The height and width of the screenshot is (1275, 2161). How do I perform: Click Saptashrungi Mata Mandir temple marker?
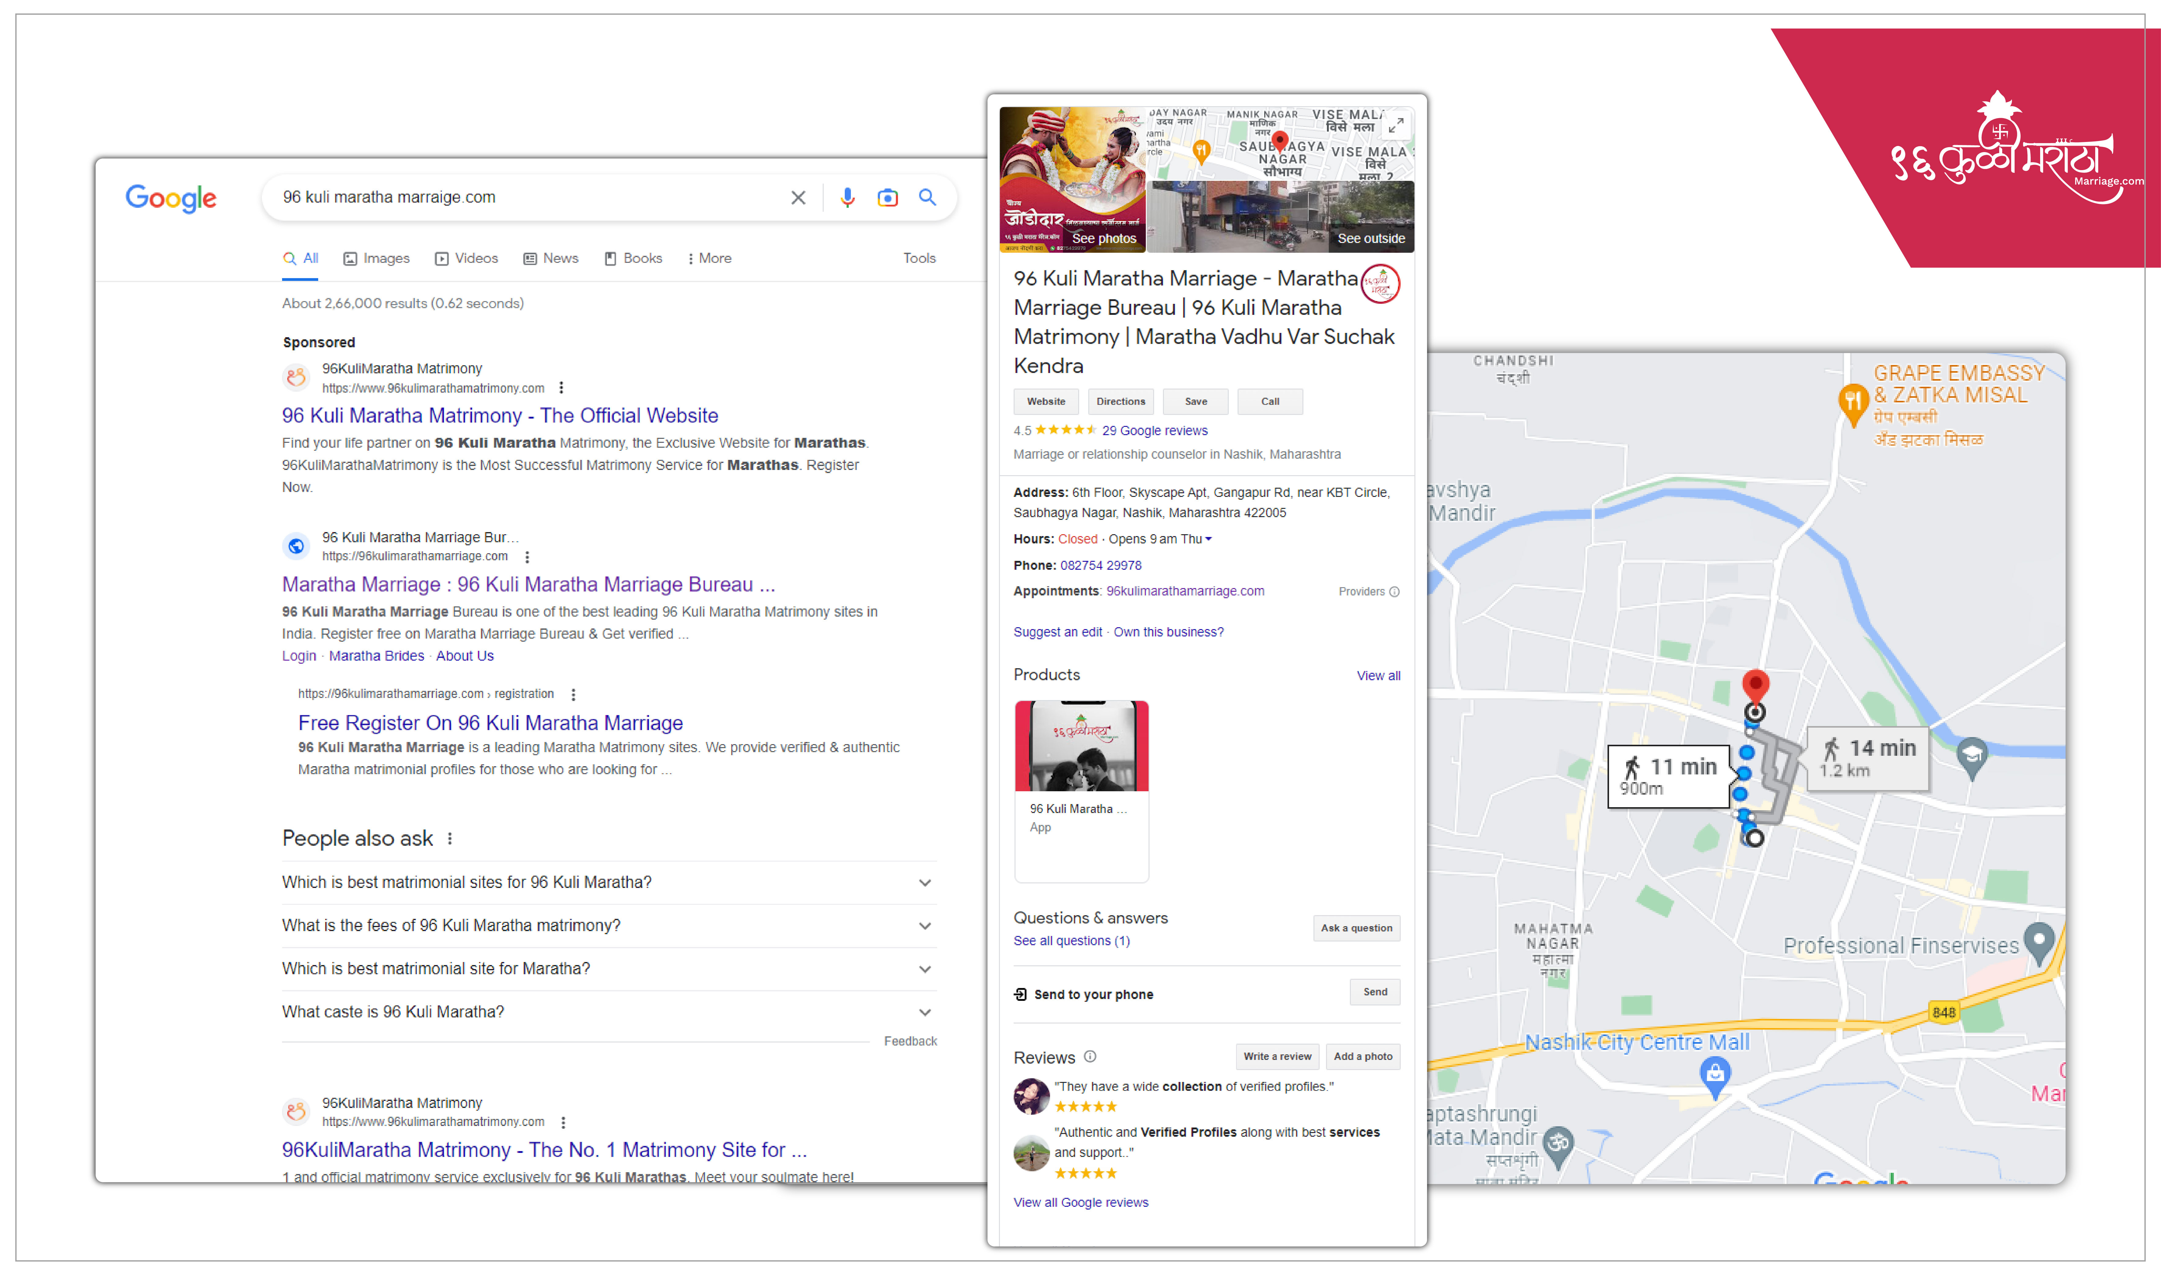pyautogui.click(x=1557, y=1147)
